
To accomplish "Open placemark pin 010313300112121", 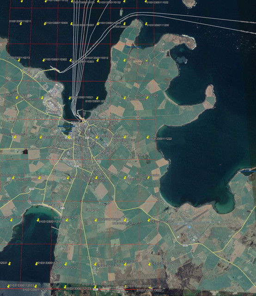I will click(x=66, y=264).
